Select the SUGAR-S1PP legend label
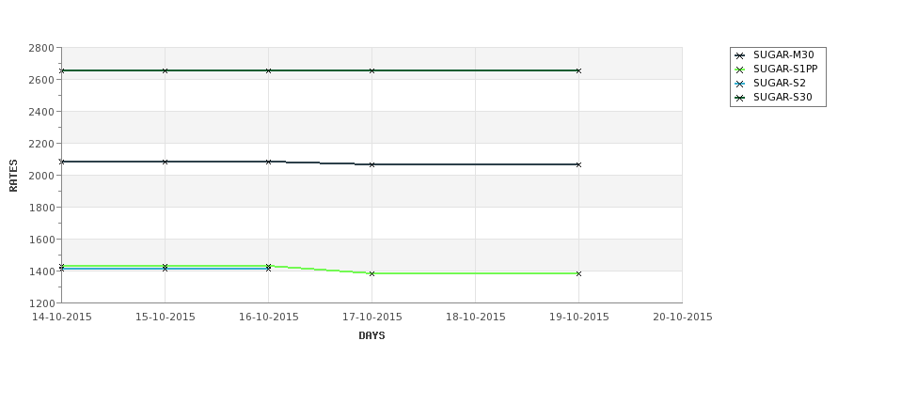Image resolution: width=917 pixels, height=403 pixels. [785, 69]
